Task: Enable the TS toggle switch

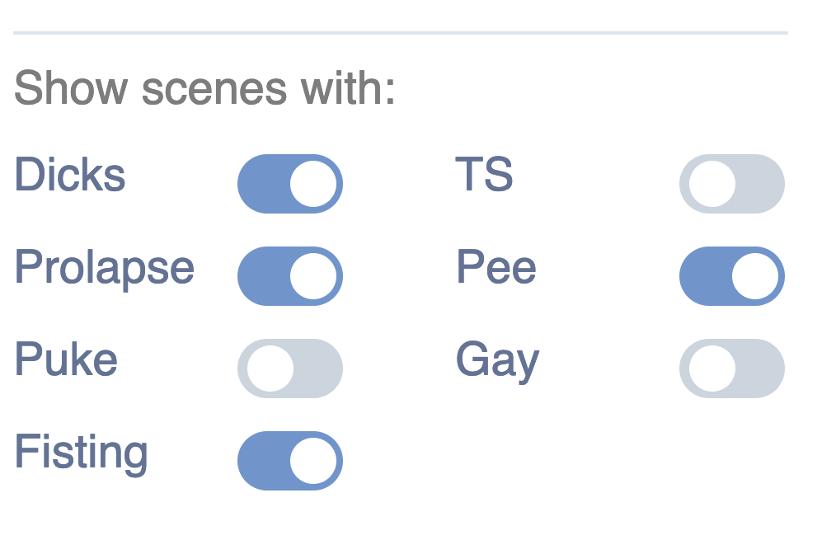Action: [x=731, y=184]
